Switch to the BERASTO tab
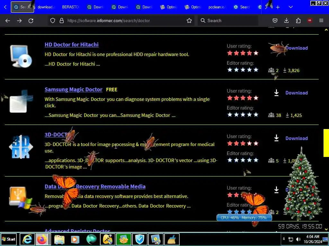The image size is (329, 246). (70, 7)
